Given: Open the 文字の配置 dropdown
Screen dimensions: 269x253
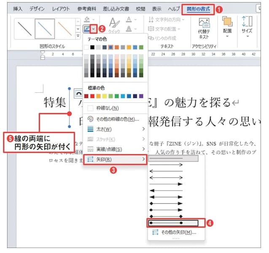Looking at the screenshot, I should (164, 29).
